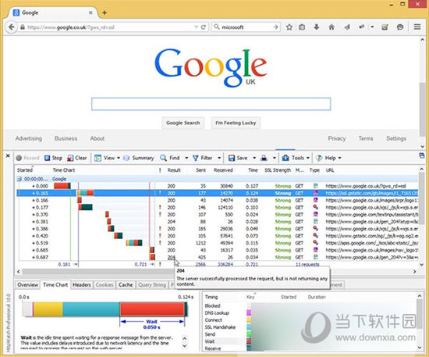Open the Help dropdown menu

pyautogui.click(x=328, y=158)
